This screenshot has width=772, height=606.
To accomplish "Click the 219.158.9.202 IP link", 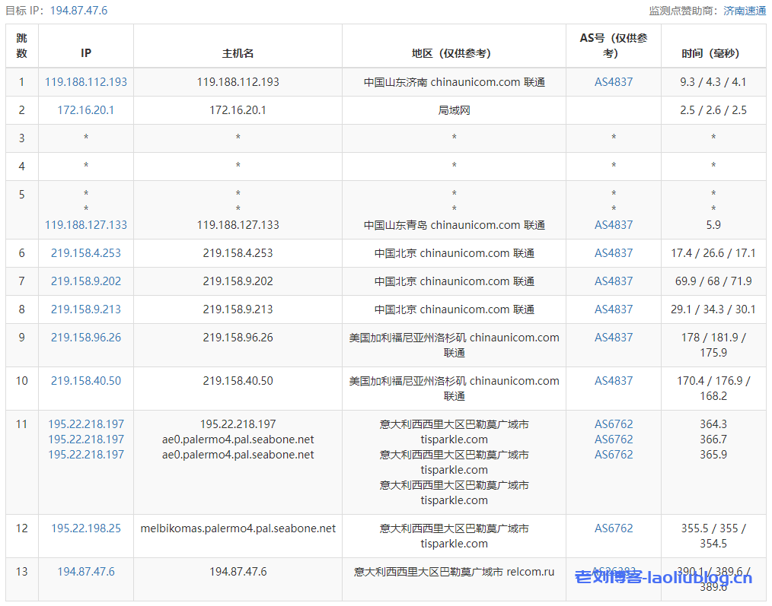I will click(86, 281).
